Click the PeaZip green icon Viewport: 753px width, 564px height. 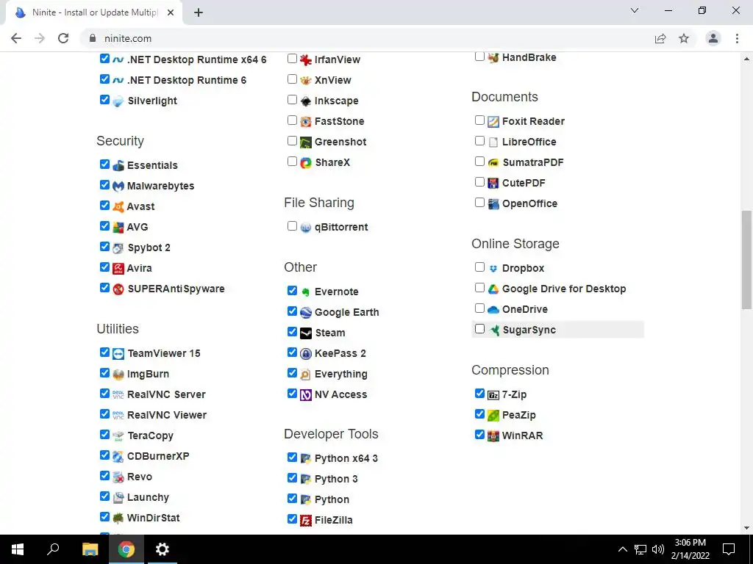[493, 416]
